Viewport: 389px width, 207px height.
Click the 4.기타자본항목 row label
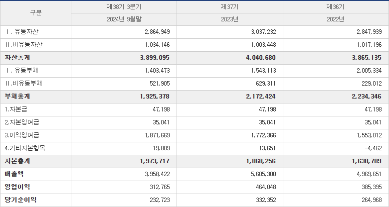(25, 148)
